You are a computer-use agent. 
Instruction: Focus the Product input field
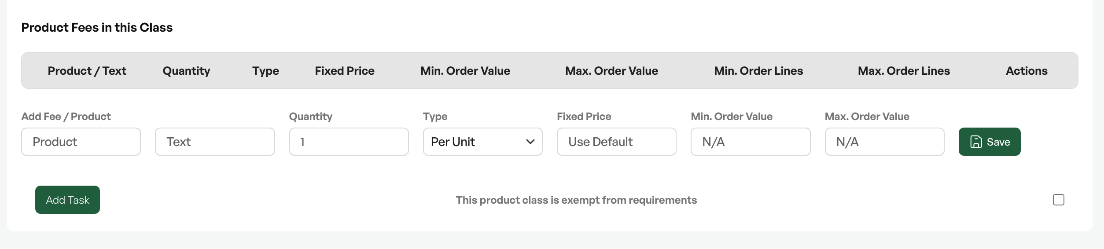click(x=81, y=142)
